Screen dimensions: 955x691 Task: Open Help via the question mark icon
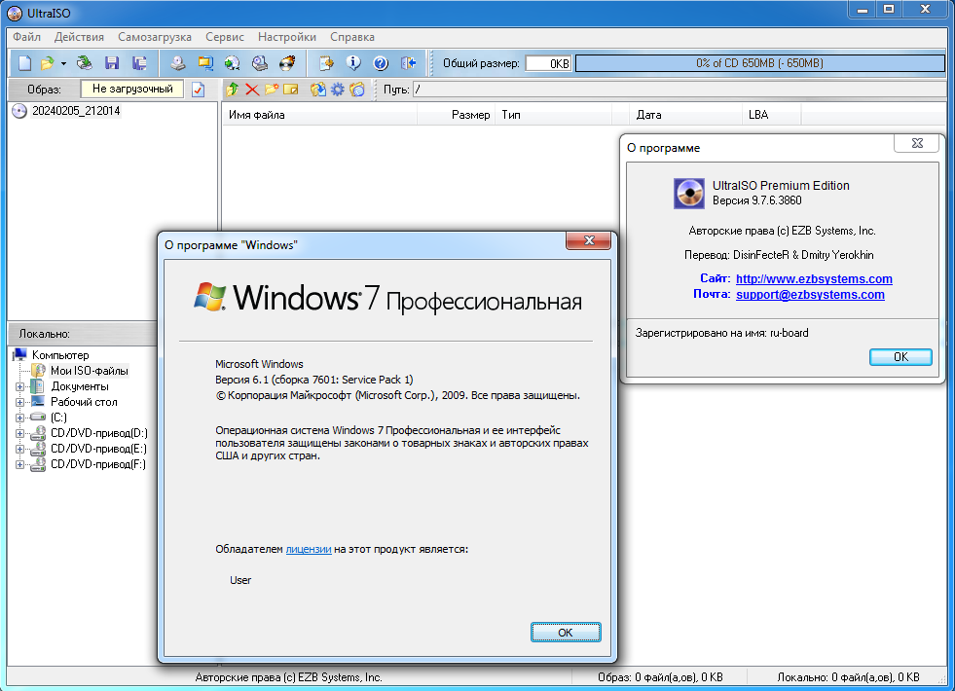(x=381, y=62)
